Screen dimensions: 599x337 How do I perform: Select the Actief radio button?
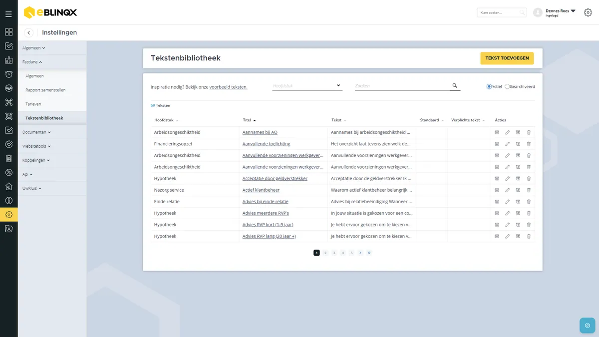click(x=489, y=86)
